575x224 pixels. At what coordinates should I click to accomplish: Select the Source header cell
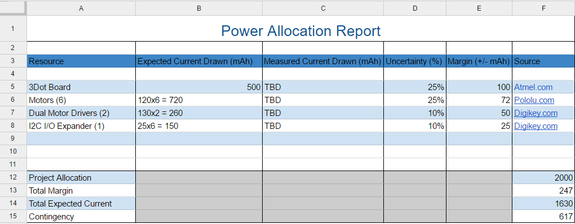tap(543, 61)
